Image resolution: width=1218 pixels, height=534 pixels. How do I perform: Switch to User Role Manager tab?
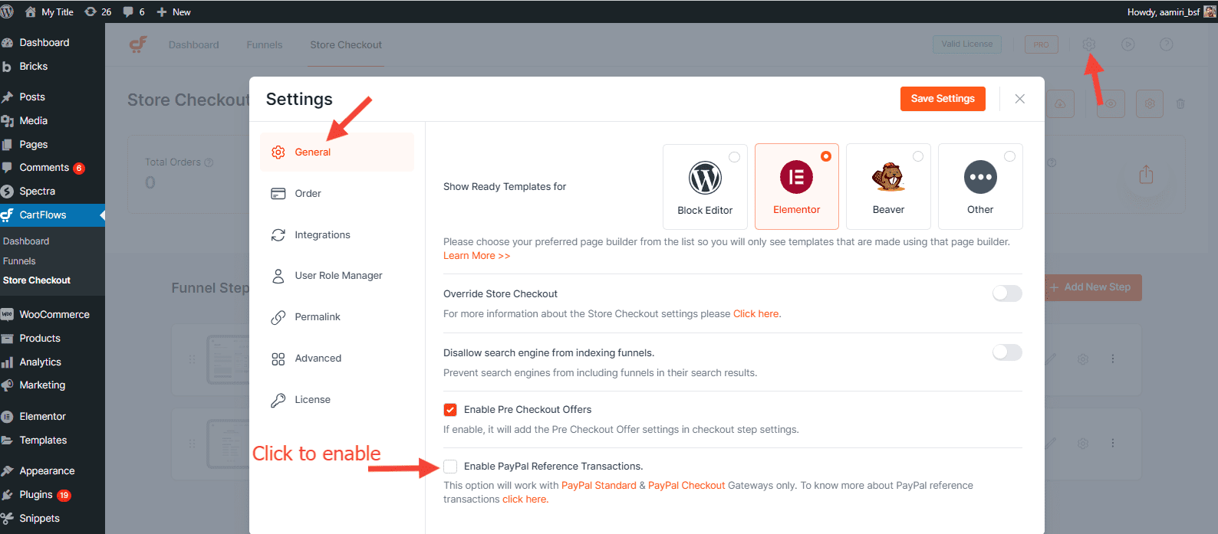pos(338,276)
